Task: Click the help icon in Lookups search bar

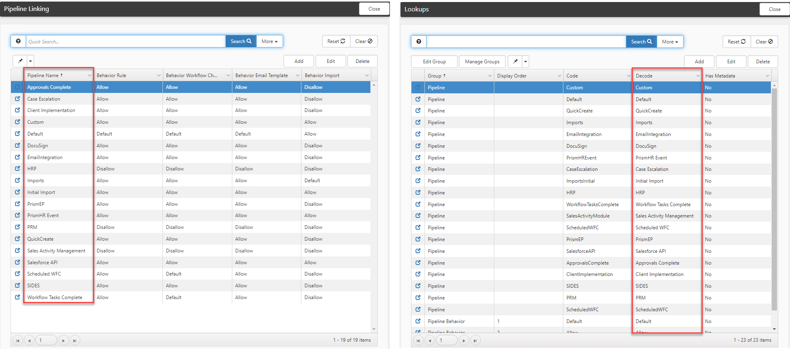Action: coord(419,42)
